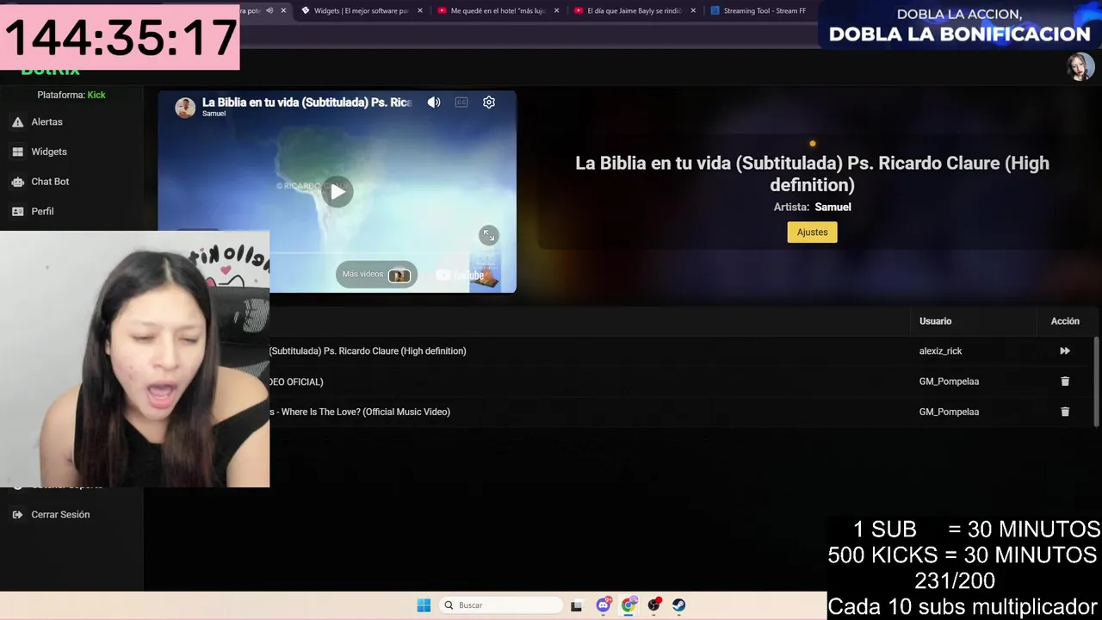Close the Jaime Bayly tab
Image resolution: width=1102 pixels, height=620 pixels.
click(x=693, y=11)
